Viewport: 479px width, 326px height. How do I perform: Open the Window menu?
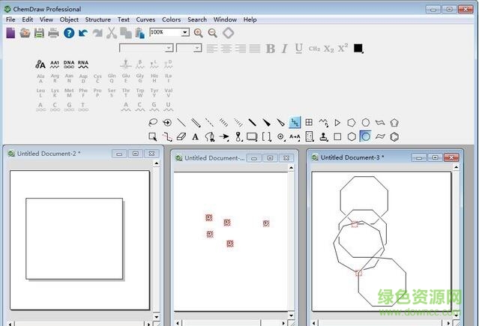click(225, 19)
